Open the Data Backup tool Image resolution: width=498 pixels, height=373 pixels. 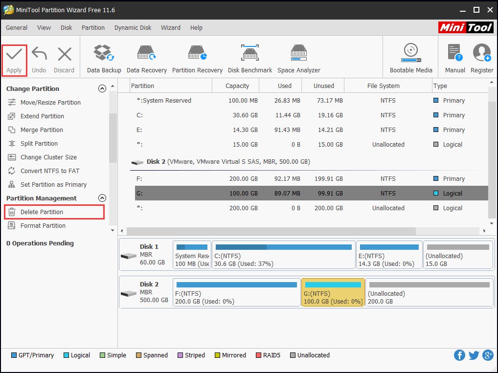pyautogui.click(x=104, y=59)
